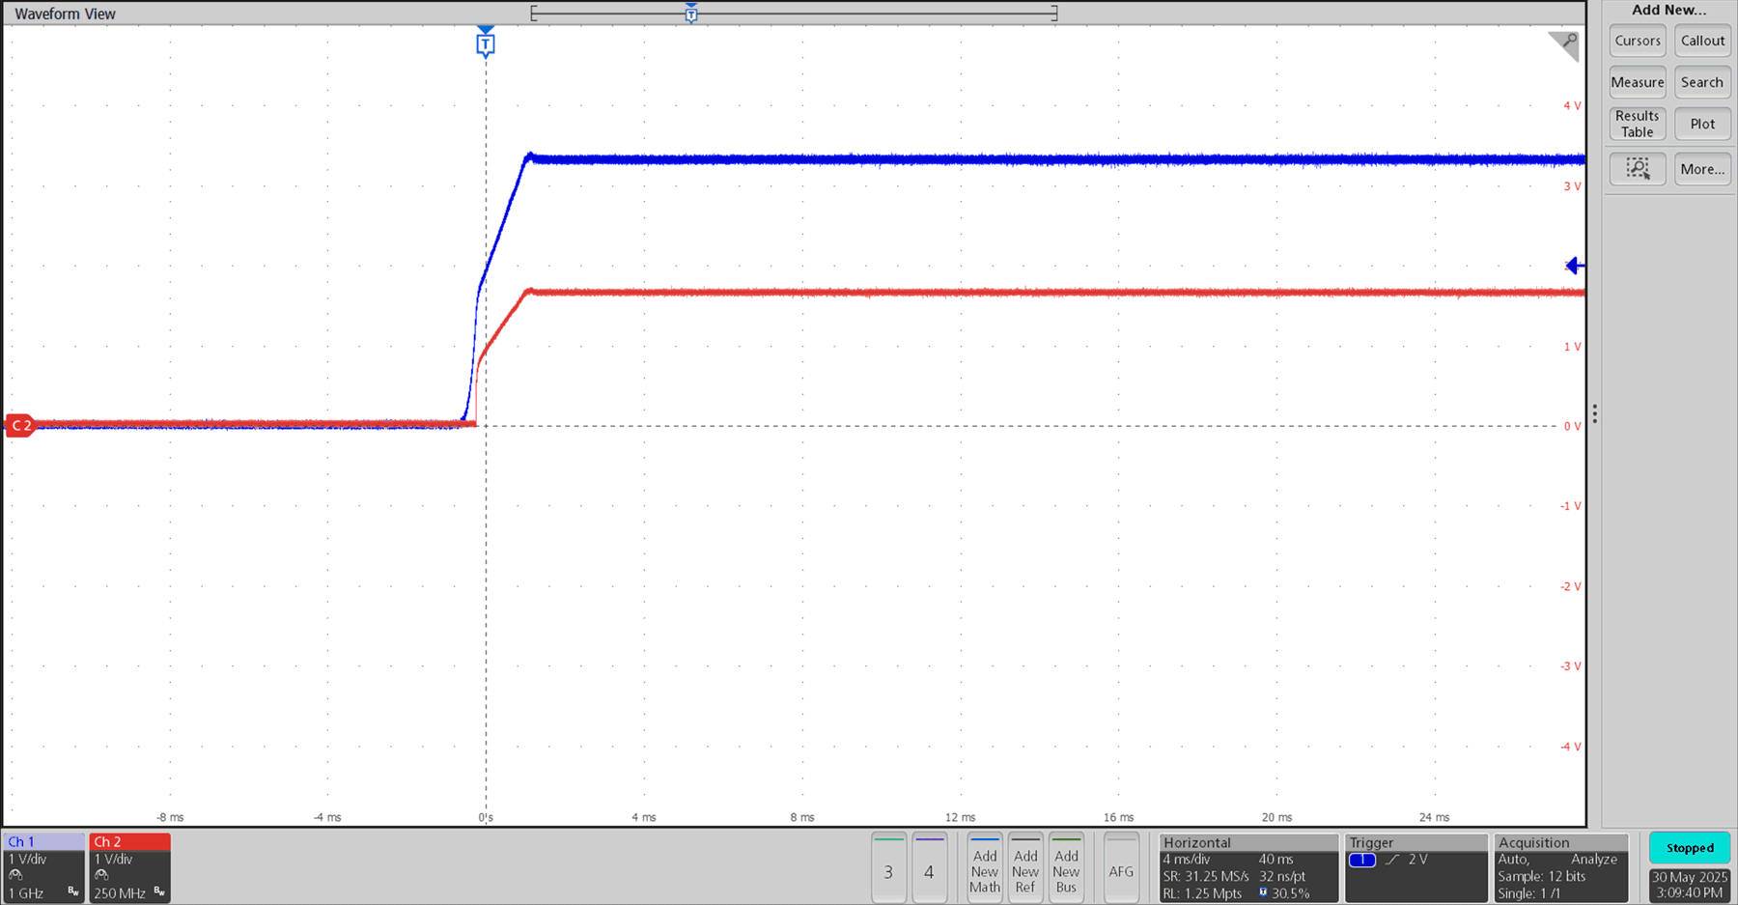Click the Waveform View tab title

(64, 13)
